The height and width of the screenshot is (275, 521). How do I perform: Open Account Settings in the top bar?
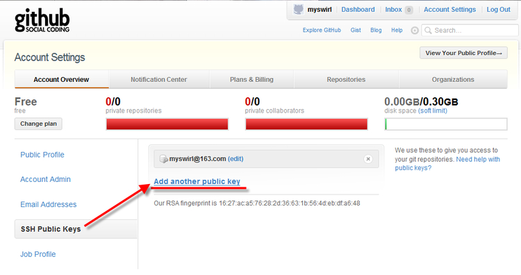coord(449,10)
